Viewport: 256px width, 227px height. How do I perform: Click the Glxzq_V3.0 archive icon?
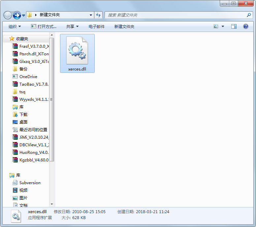[15, 61]
